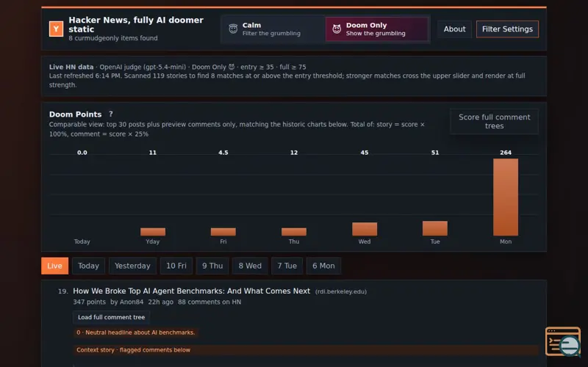Click the rdi.berkeley.edu domain link
The image size is (588, 367).
[x=341, y=291]
